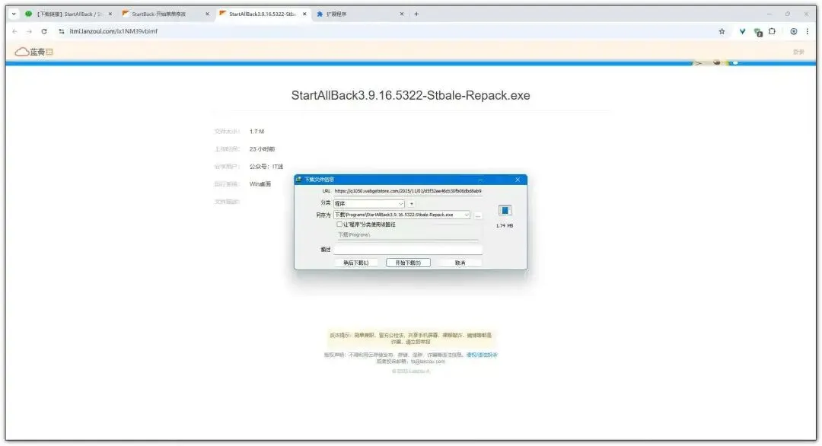822x446 pixels.
Task: Click the browser forward arrow
Action: coord(30,31)
